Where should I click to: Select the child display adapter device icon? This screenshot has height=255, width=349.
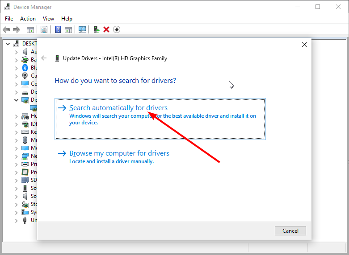tap(34, 108)
